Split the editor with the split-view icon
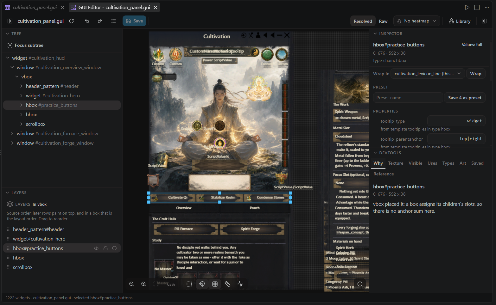The width and height of the screenshot is (496, 305). (477, 7)
